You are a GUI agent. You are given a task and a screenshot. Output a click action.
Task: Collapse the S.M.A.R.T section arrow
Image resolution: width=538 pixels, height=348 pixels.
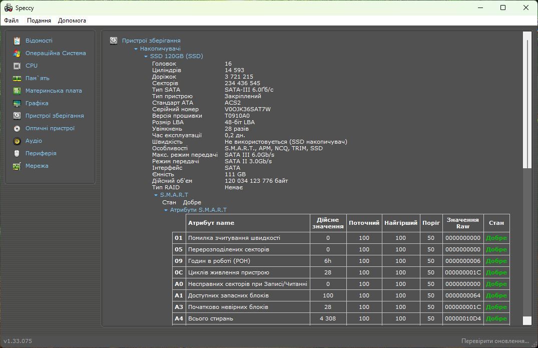click(156, 195)
